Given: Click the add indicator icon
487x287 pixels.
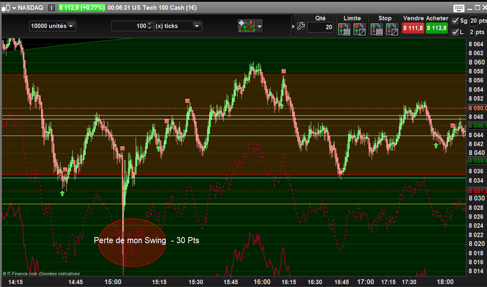Looking at the screenshot, I should point(247,26).
